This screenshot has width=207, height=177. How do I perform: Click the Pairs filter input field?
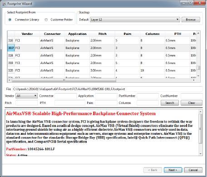pos(106,103)
